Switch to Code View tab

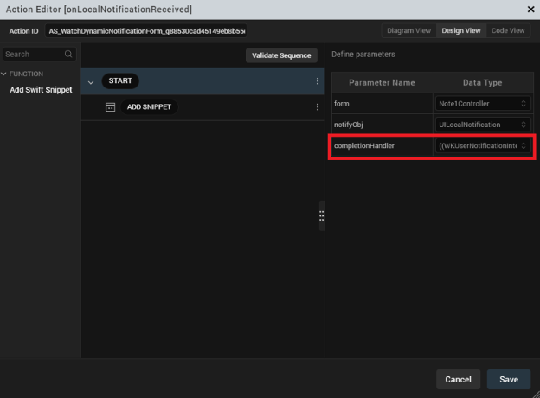pyautogui.click(x=508, y=30)
